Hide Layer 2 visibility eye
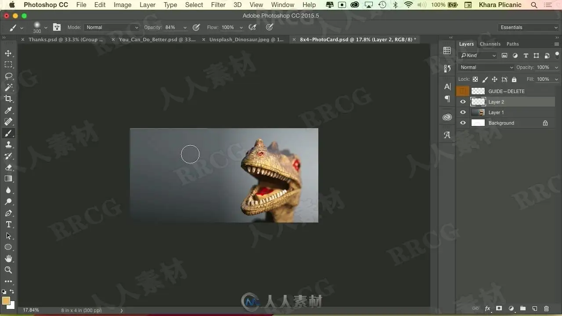 pos(463,102)
